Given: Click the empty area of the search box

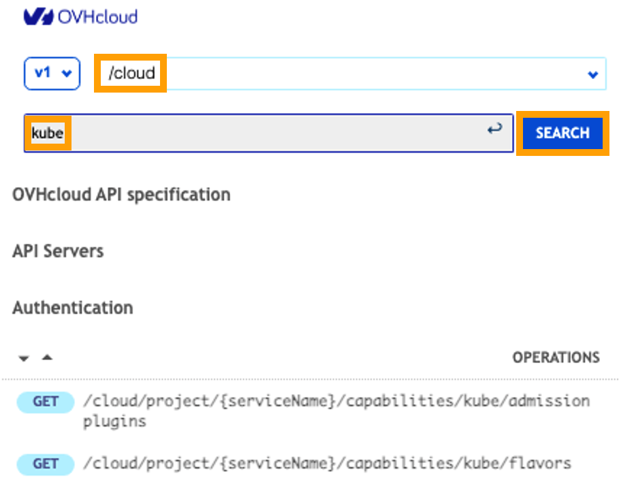Looking at the screenshot, I should coord(272,133).
